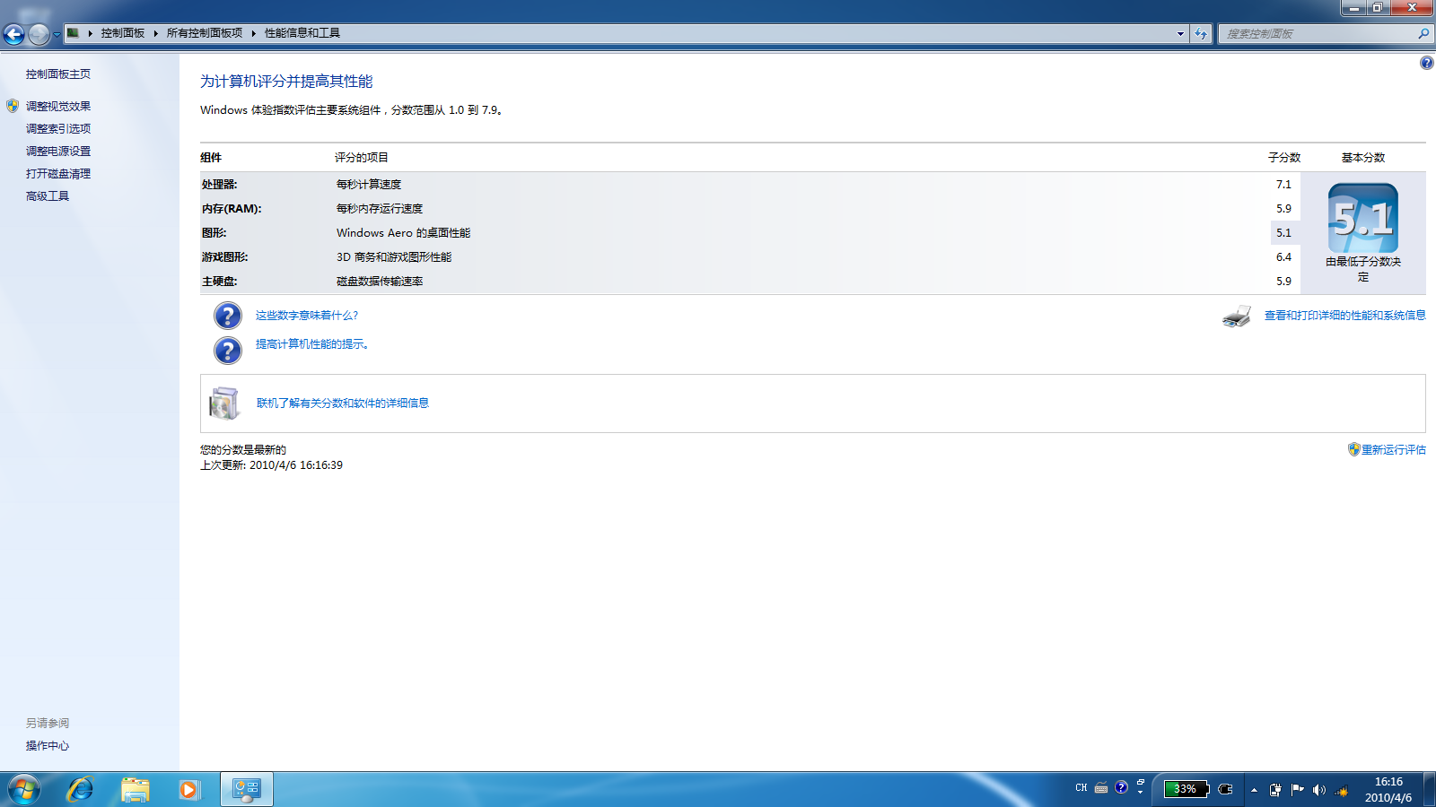Click the 子分数 column header
The height and width of the screenshot is (807, 1436).
[x=1284, y=158]
